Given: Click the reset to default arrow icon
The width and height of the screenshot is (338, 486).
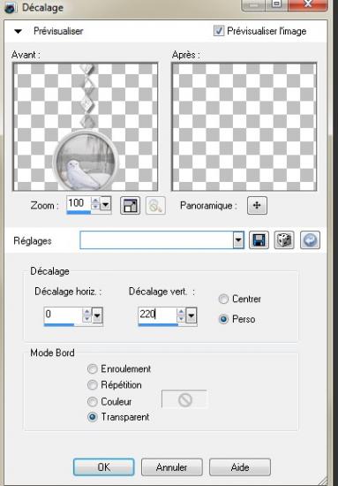Looking at the screenshot, I should tap(310, 240).
